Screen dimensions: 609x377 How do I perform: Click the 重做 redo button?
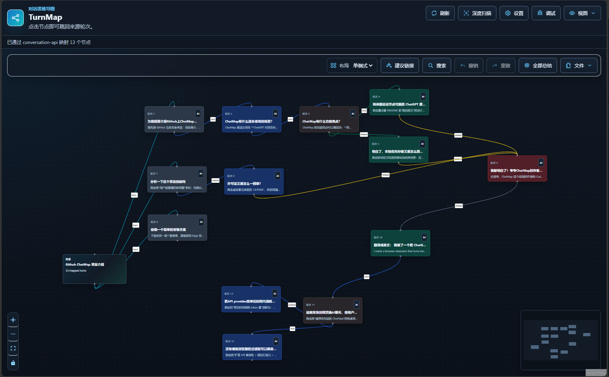[x=501, y=65]
